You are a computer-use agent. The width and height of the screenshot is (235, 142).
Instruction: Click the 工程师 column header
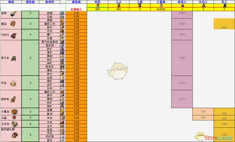click(x=161, y=2)
